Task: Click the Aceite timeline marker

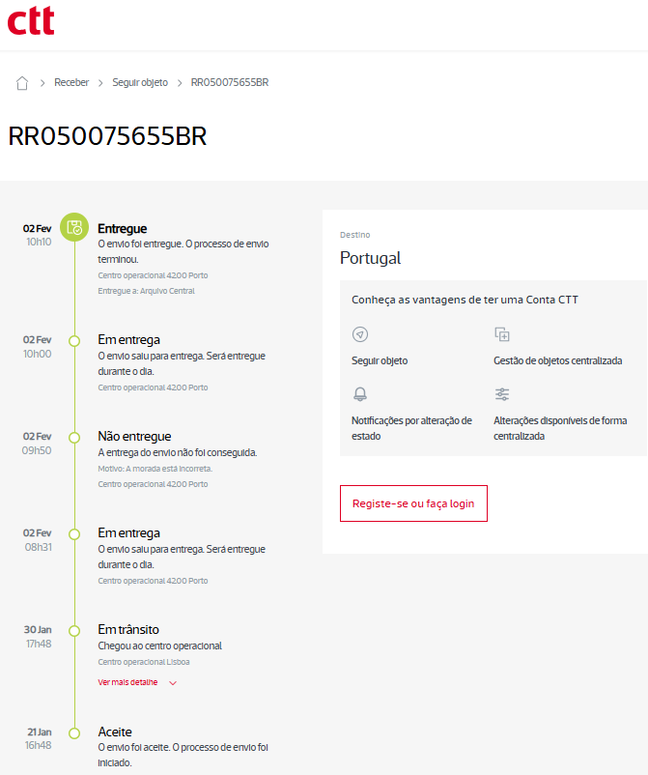Action: [74, 732]
